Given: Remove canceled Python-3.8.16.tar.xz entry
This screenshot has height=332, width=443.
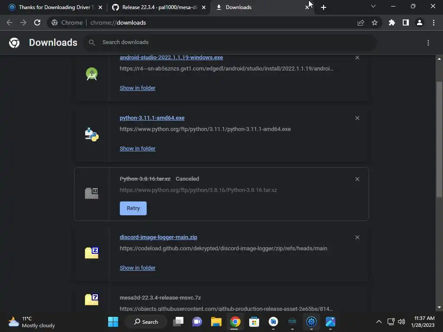Looking at the screenshot, I should [x=357, y=179].
